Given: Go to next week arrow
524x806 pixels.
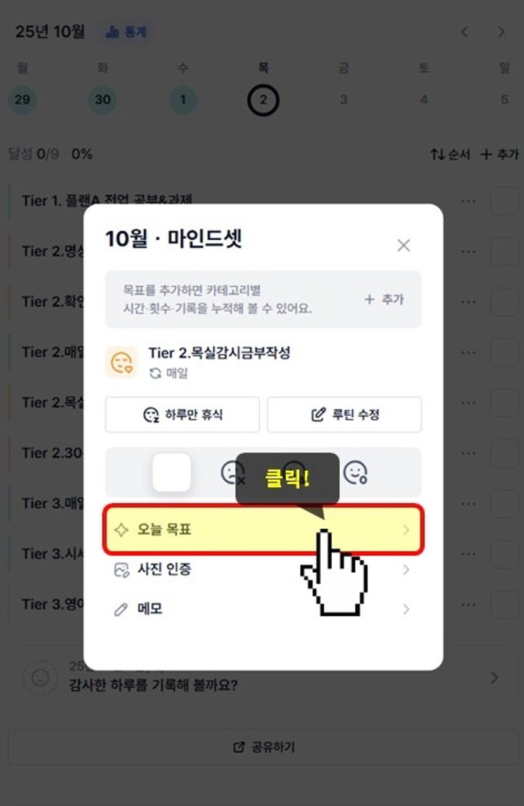Looking at the screenshot, I should 501,32.
